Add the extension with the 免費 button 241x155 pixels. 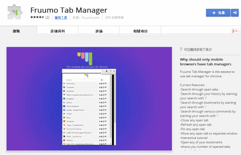pos(218,12)
